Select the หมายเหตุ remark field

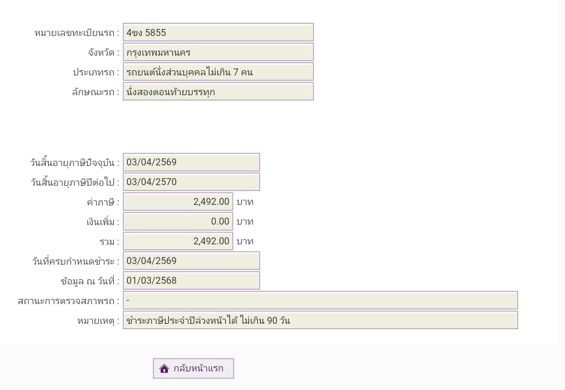pyautogui.click(x=321, y=320)
